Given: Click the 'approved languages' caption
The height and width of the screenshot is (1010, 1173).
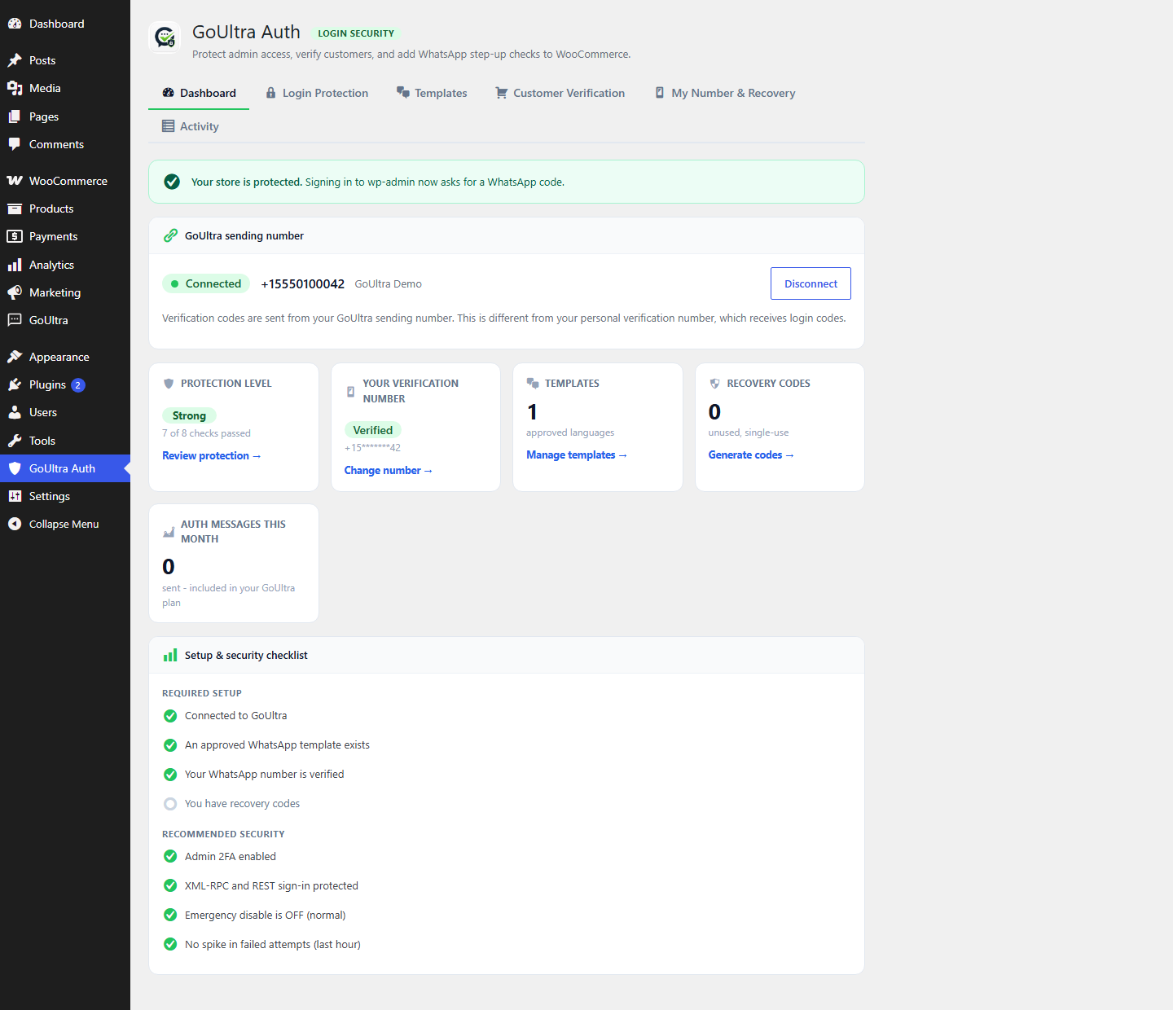Looking at the screenshot, I should pyautogui.click(x=570, y=433).
